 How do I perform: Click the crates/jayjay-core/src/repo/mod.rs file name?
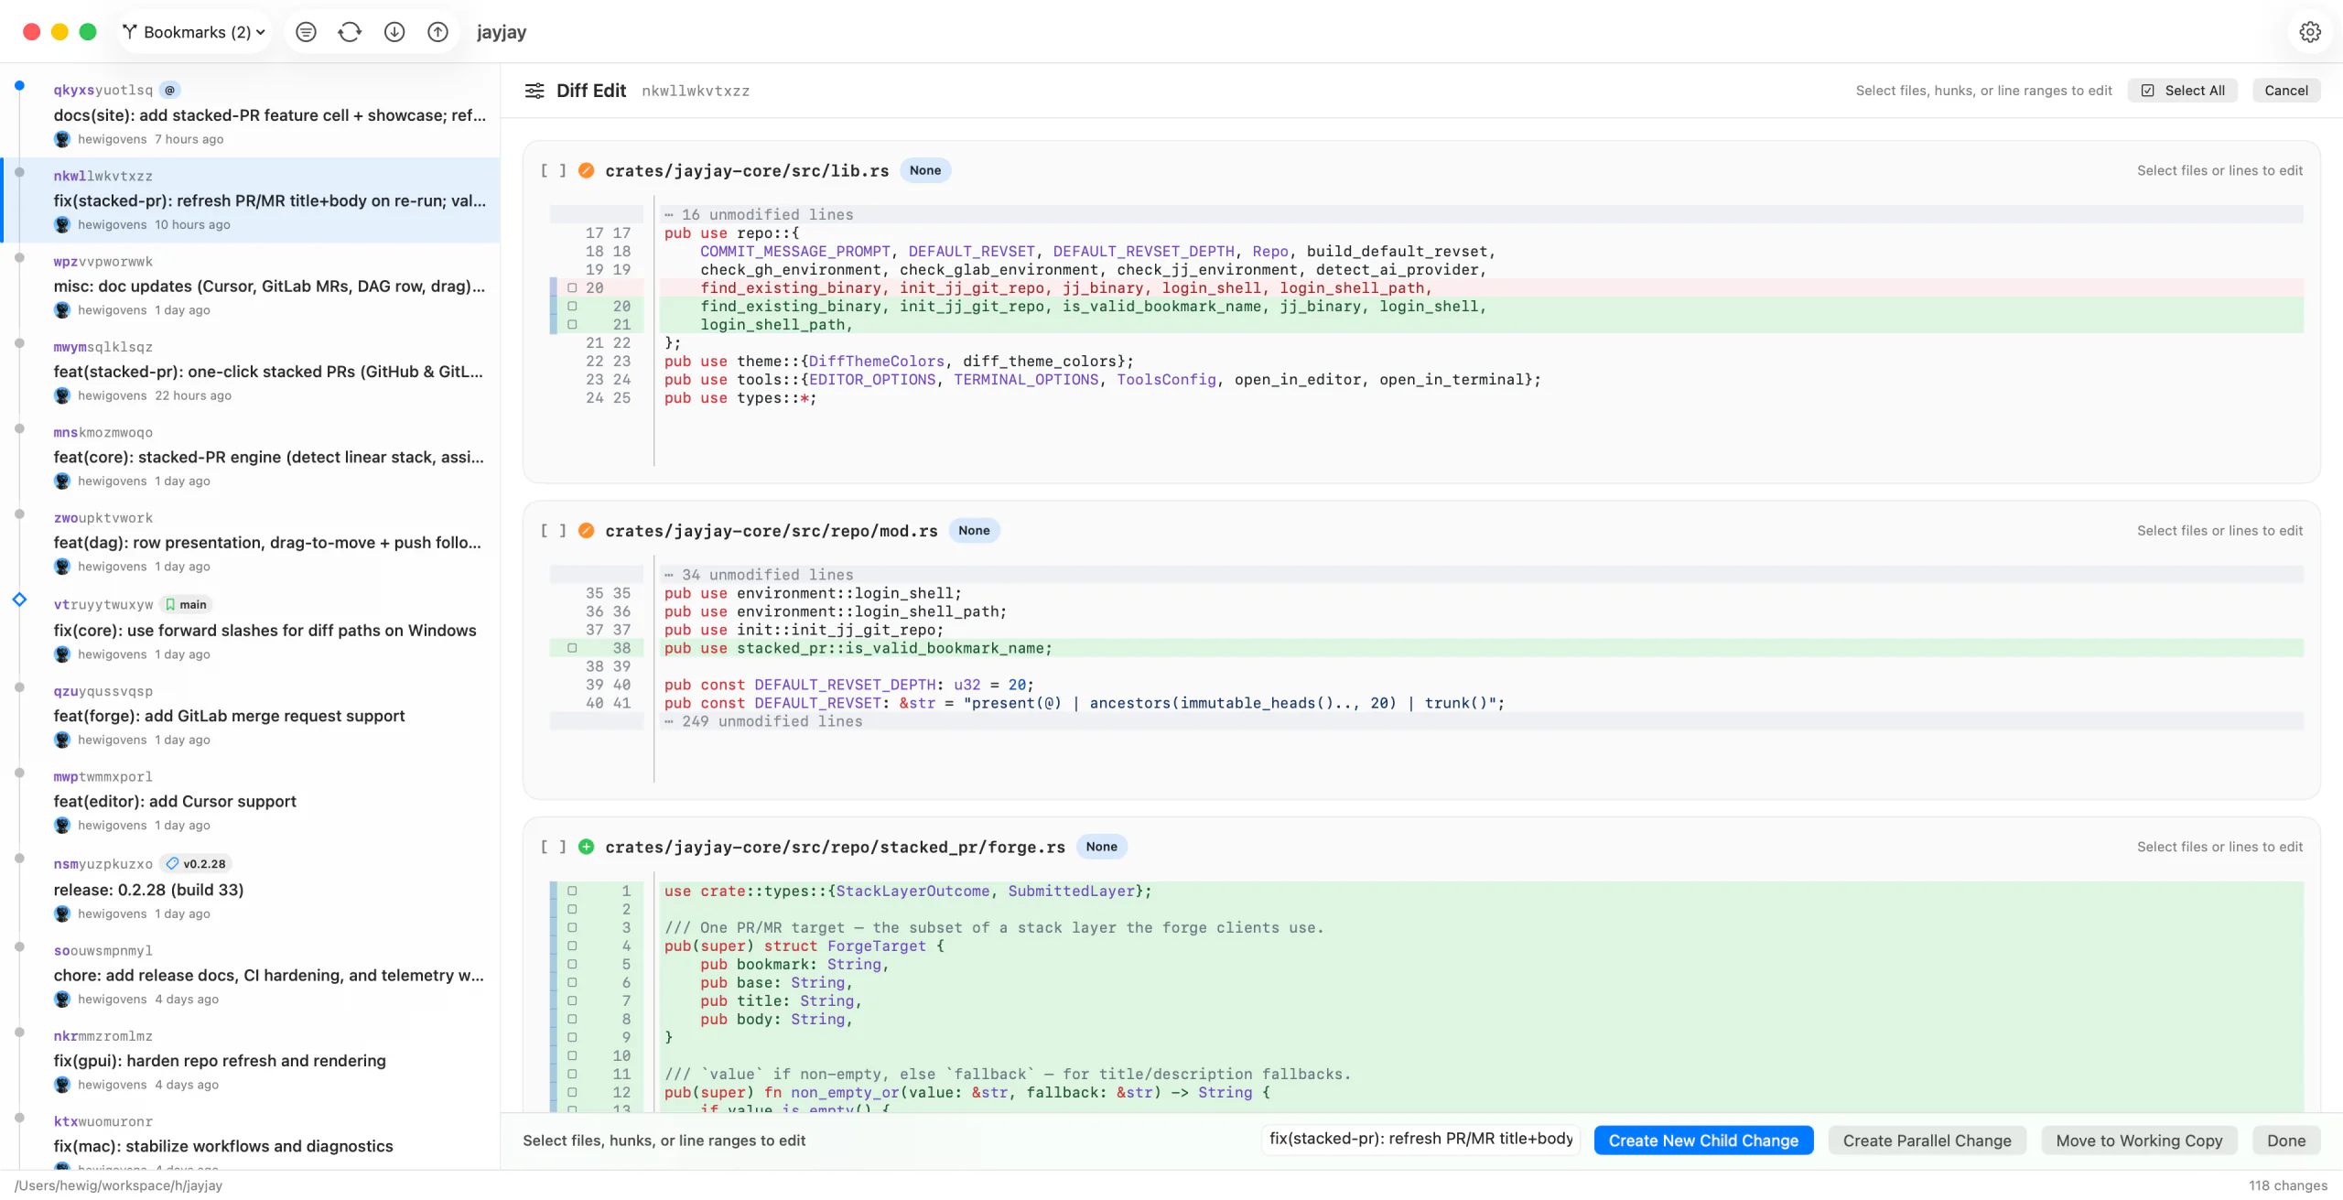click(772, 531)
